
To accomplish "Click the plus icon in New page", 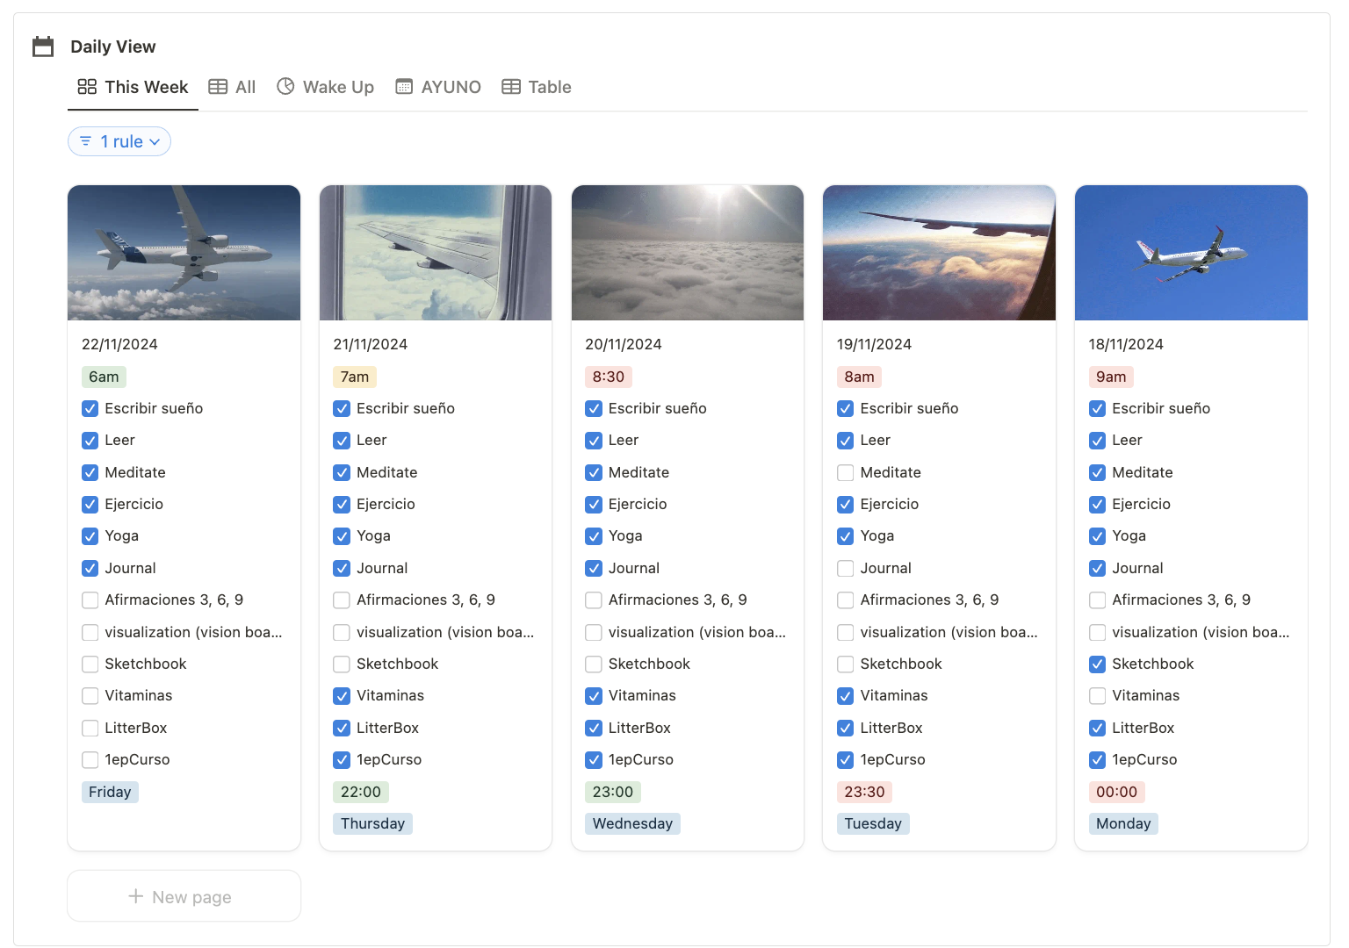I will pyautogui.click(x=136, y=896).
